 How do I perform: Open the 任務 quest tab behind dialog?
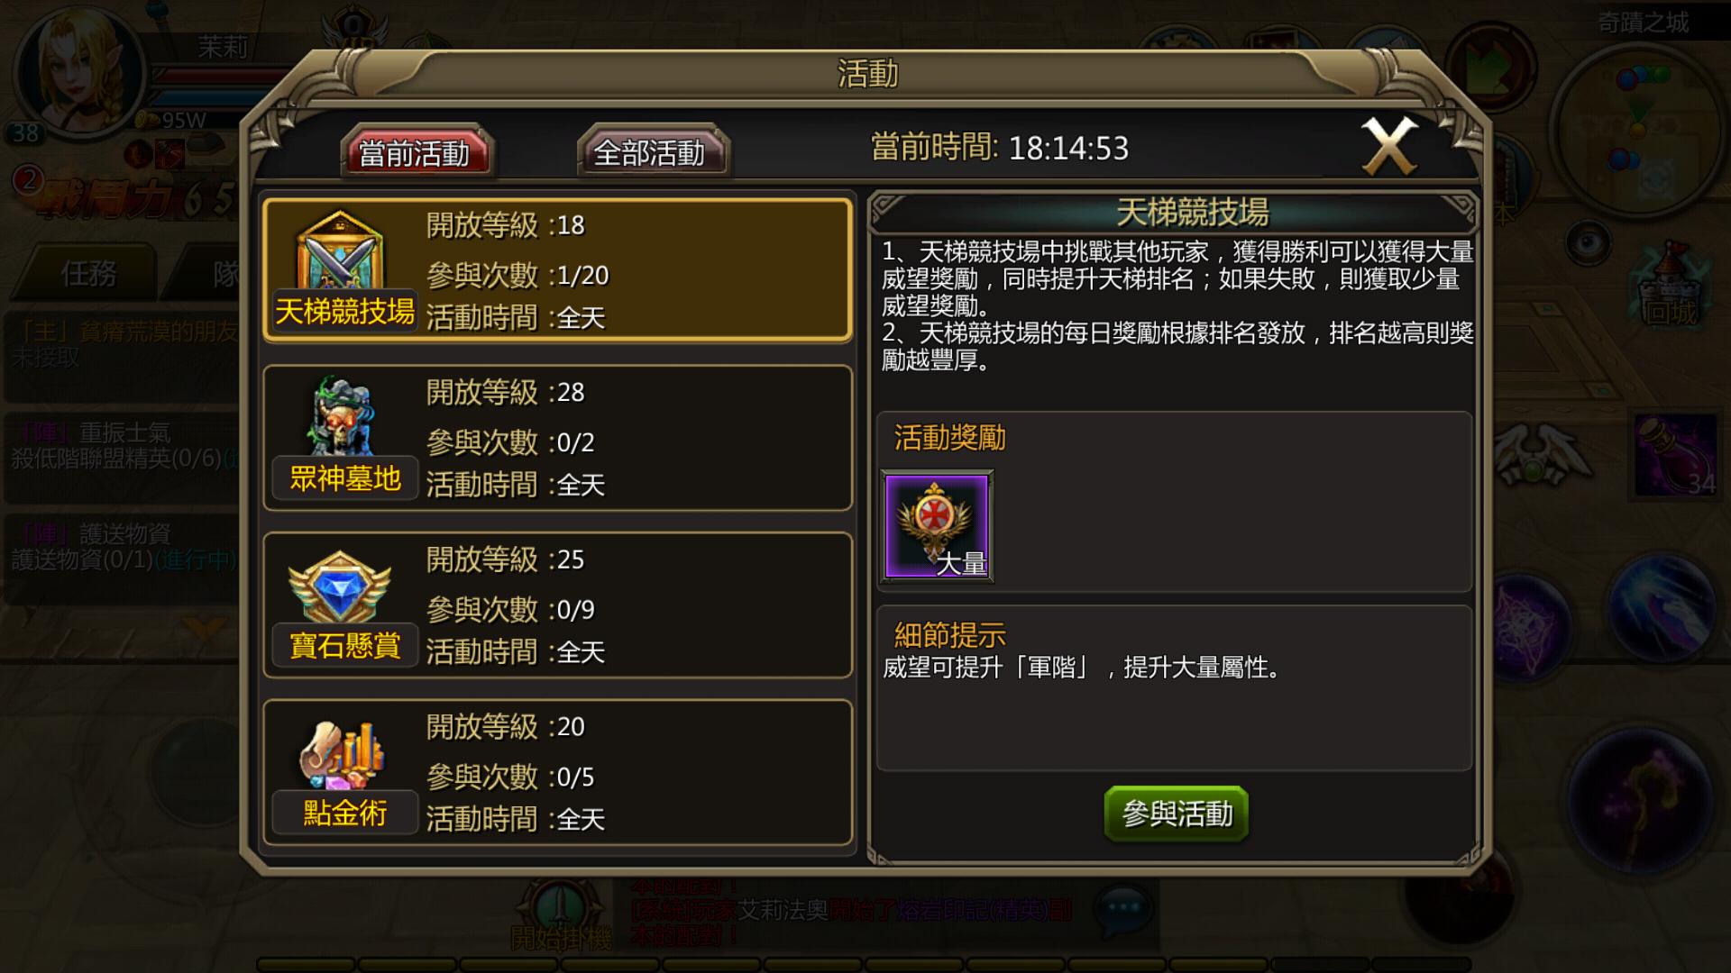tap(88, 273)
